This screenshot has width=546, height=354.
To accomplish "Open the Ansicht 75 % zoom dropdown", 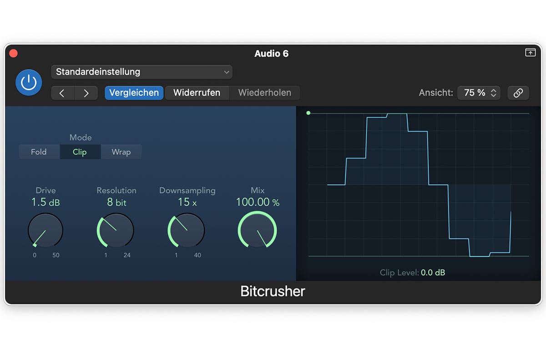I will [x=479, y=93].
